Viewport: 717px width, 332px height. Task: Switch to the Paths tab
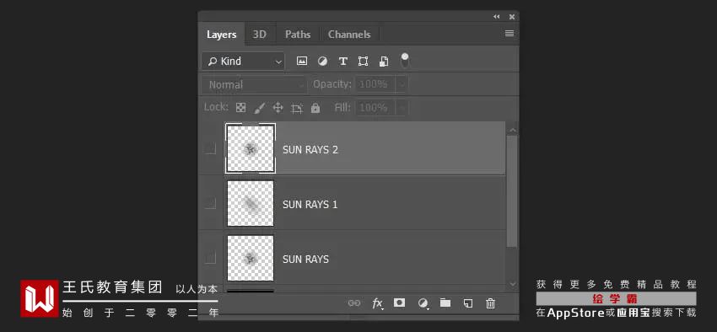click(x=298, y=35)
